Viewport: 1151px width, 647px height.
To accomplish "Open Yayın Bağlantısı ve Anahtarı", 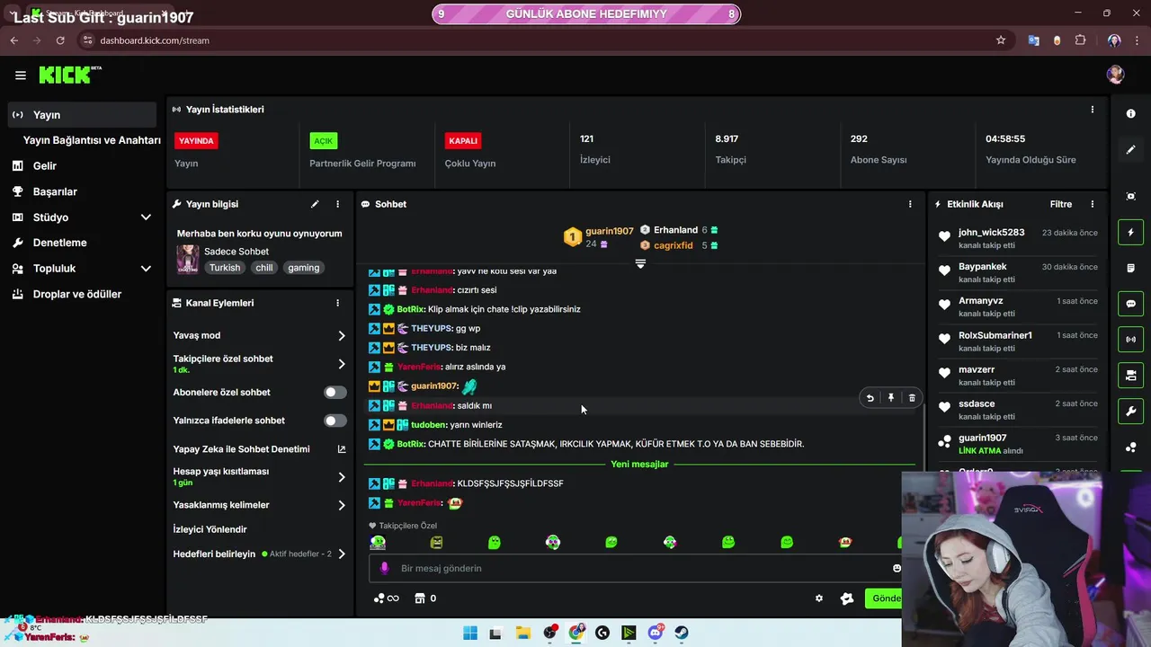I will 92,140.
